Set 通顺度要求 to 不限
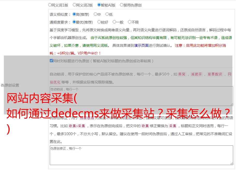The width and height of the screenshot is (236, 170). coord(130,22)
